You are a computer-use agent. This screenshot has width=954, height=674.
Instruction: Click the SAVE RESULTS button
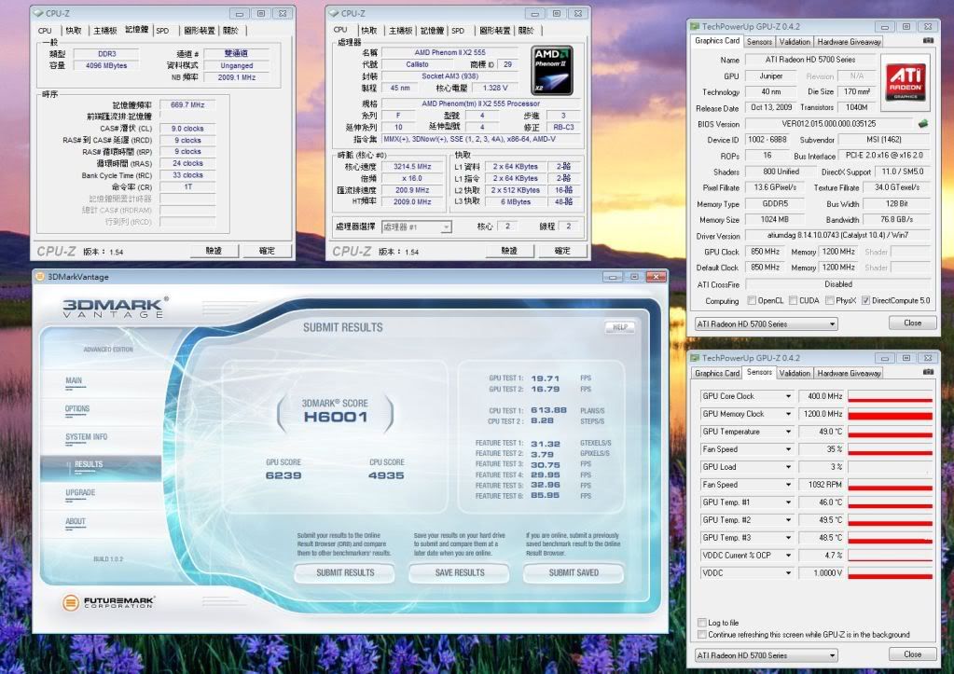pos(460,572)
